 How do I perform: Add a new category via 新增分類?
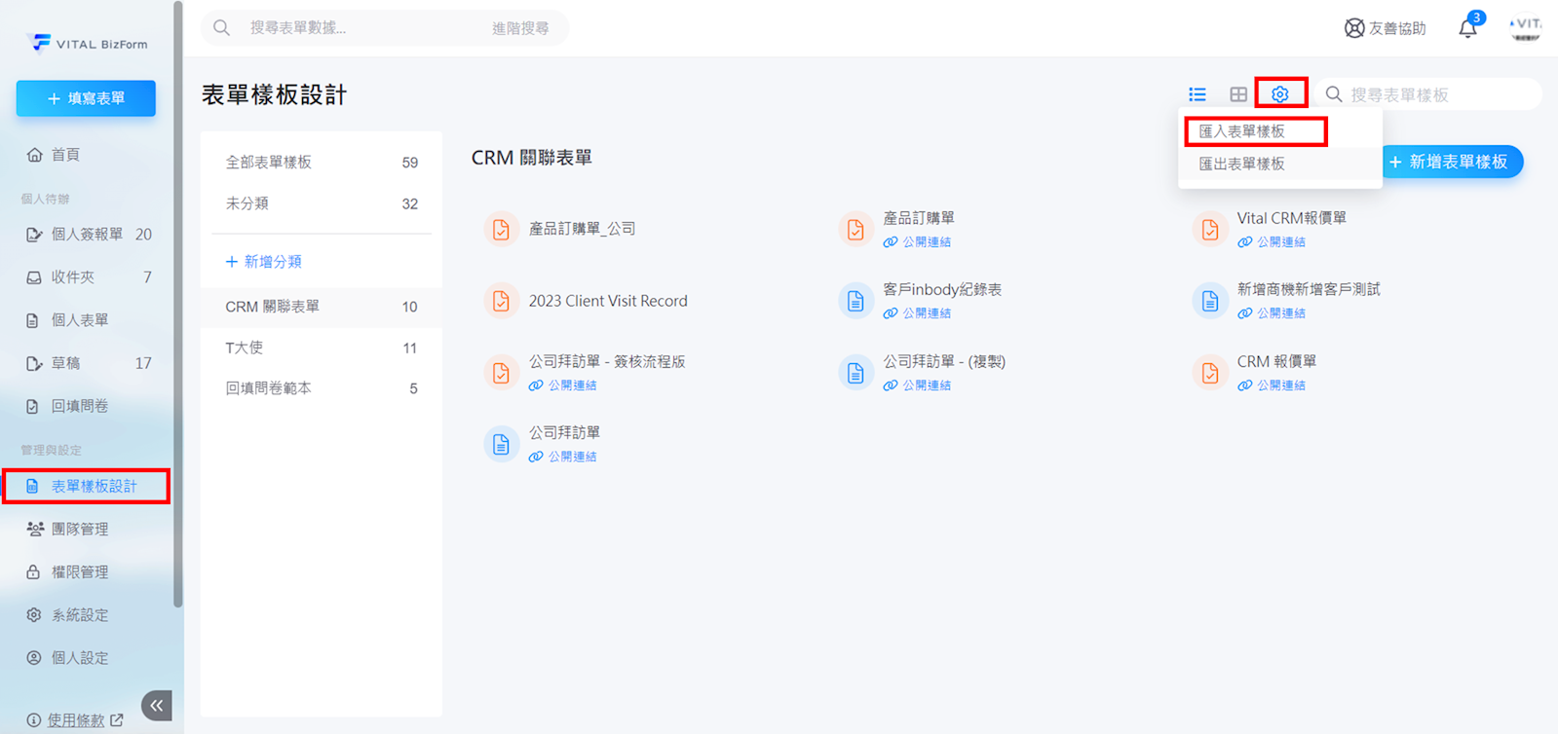coord(264,262)
